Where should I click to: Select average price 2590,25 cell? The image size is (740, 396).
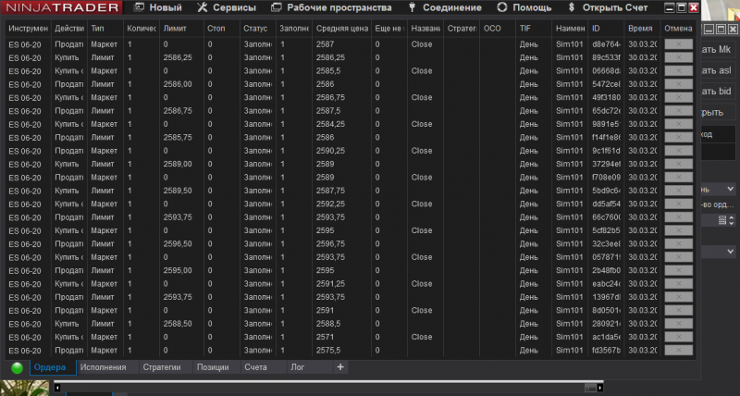click(x=341, y=151)
